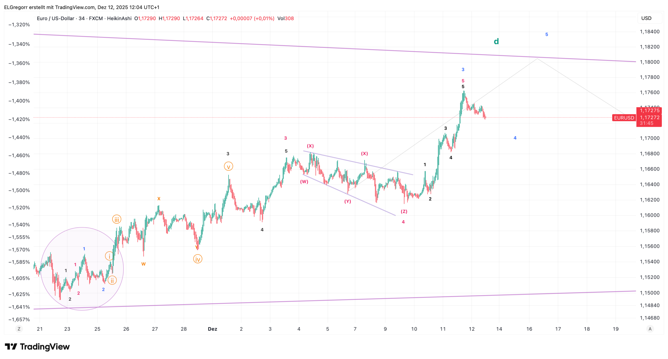The width and height of the screenshot is (668, 359).
Task: Click the 1,18000 level on price axis
Action: pyautogui.click(x=650, y=62)
